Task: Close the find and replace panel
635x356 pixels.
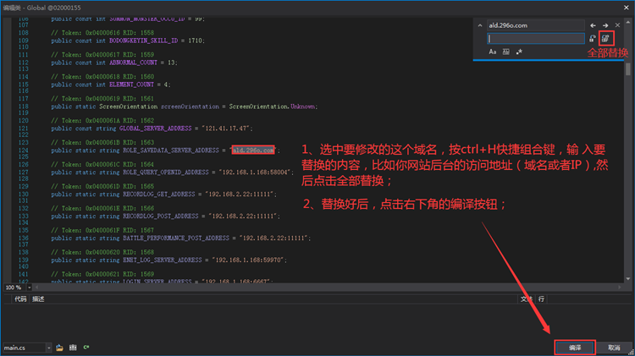Action: [x=619, y=25]
